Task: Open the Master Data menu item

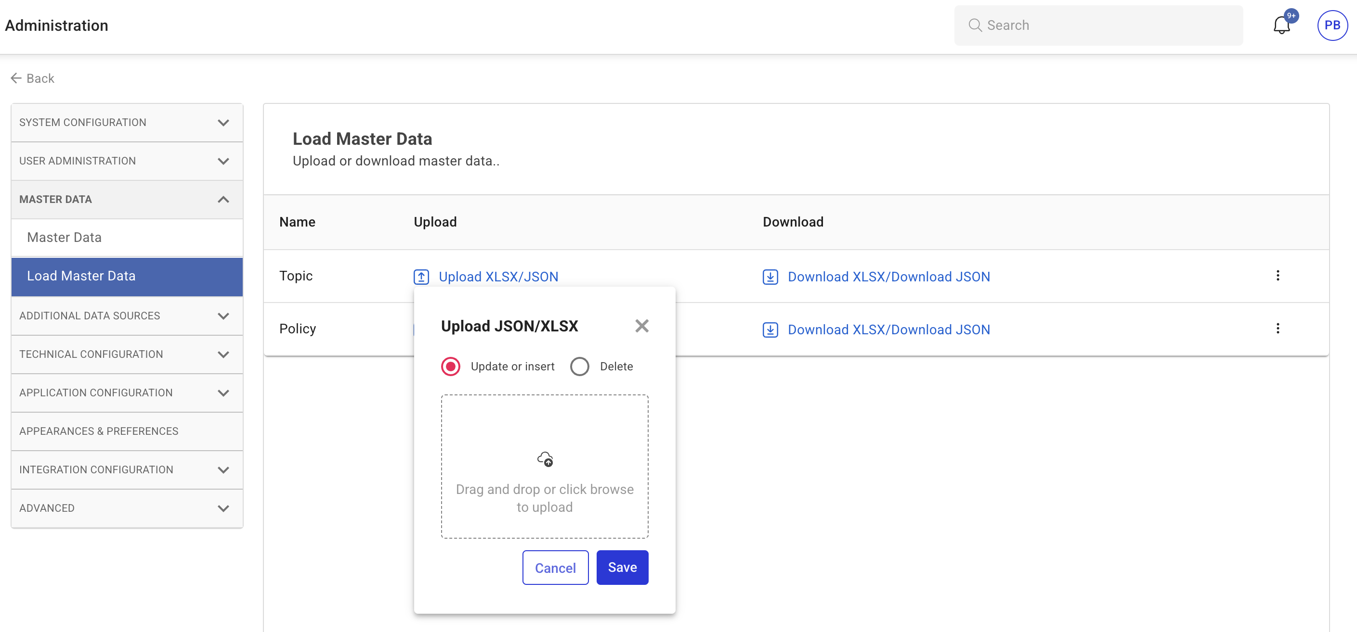Action: pyautogui.click(x=64, y=238)
